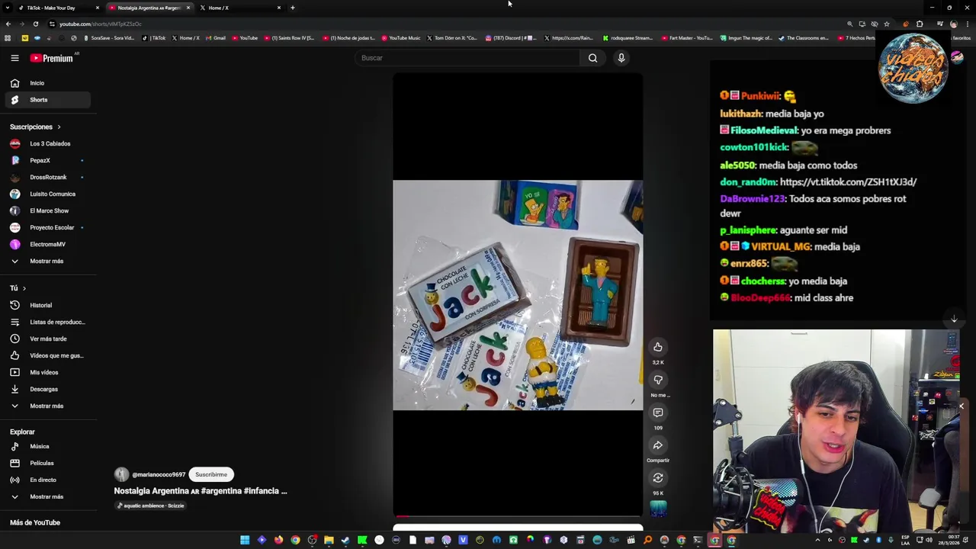Click the Shorts video player
Viewport: 976px width, 549px height.
pyautogui.click(x=518, y=295)
